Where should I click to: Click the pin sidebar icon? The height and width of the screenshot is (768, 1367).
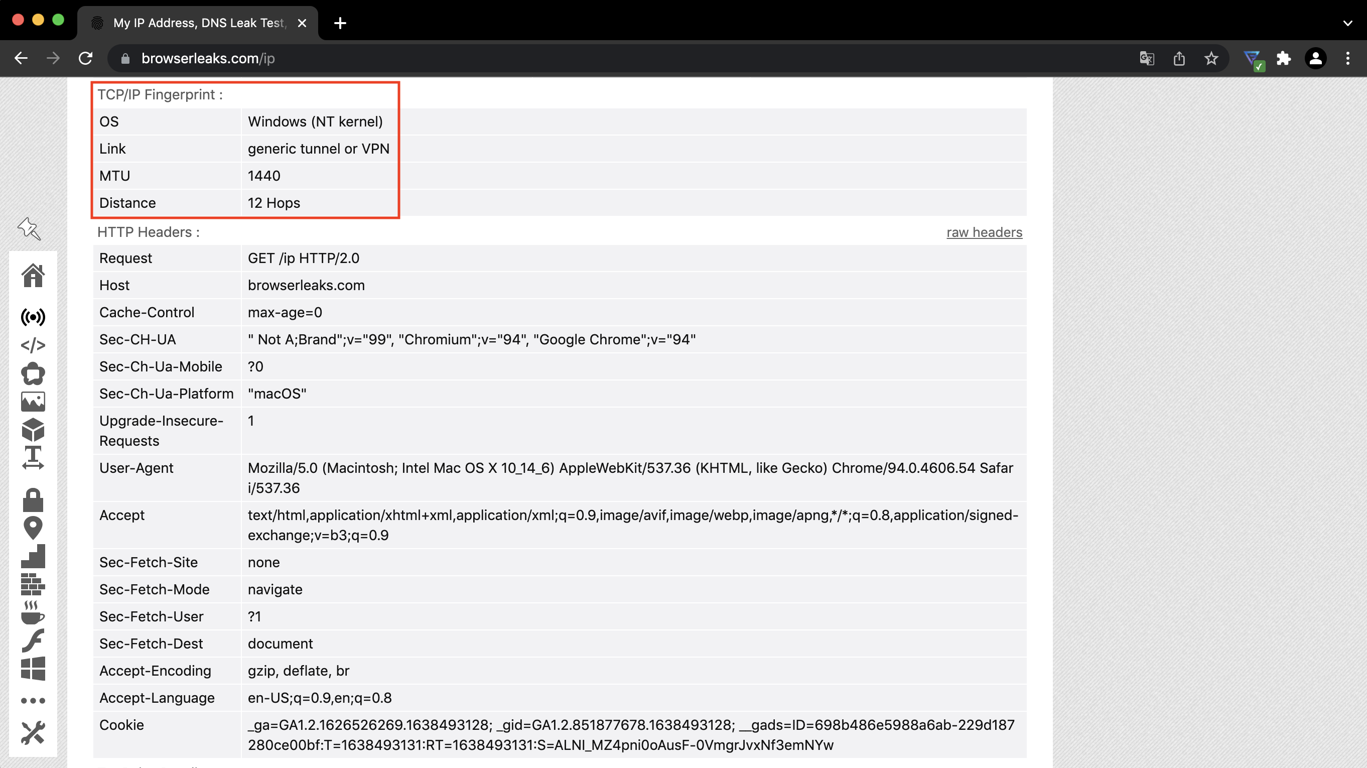click(x=29, y=229)
